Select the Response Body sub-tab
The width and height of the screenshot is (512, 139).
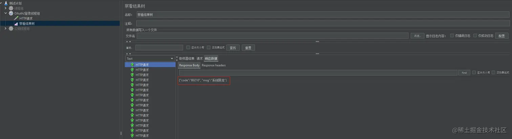(x=189, y=65)
